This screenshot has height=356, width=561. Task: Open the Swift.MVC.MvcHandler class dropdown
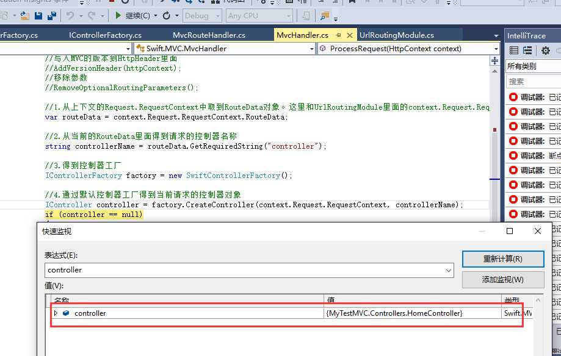[x=311, y=49]
